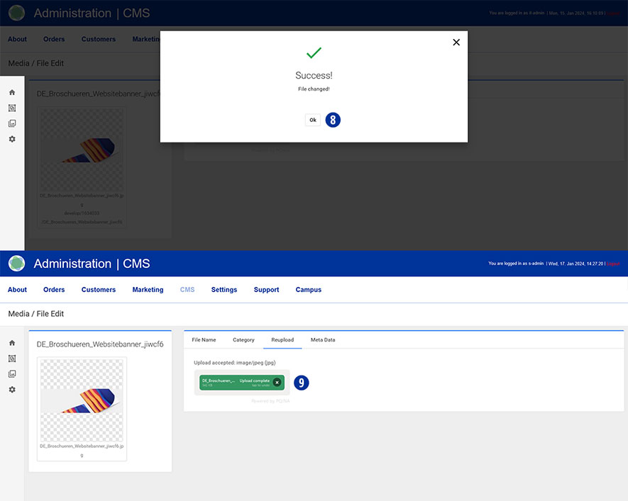Click the blue number 9 marker badge
Viewport: 628px width, 501px height.
[302, 383]
